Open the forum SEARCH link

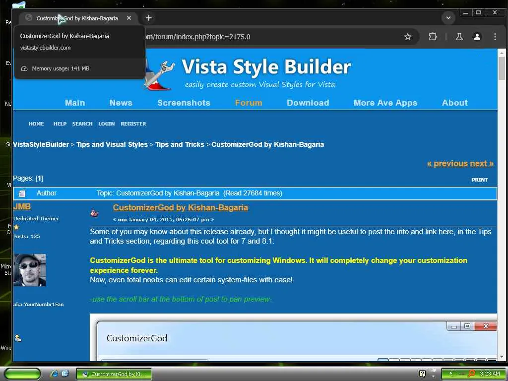[82, 124]
